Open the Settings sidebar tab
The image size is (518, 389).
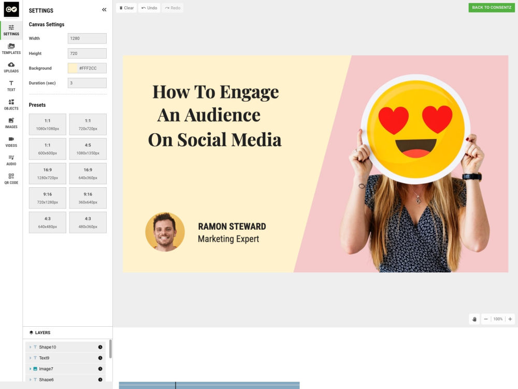pos(11,30)
